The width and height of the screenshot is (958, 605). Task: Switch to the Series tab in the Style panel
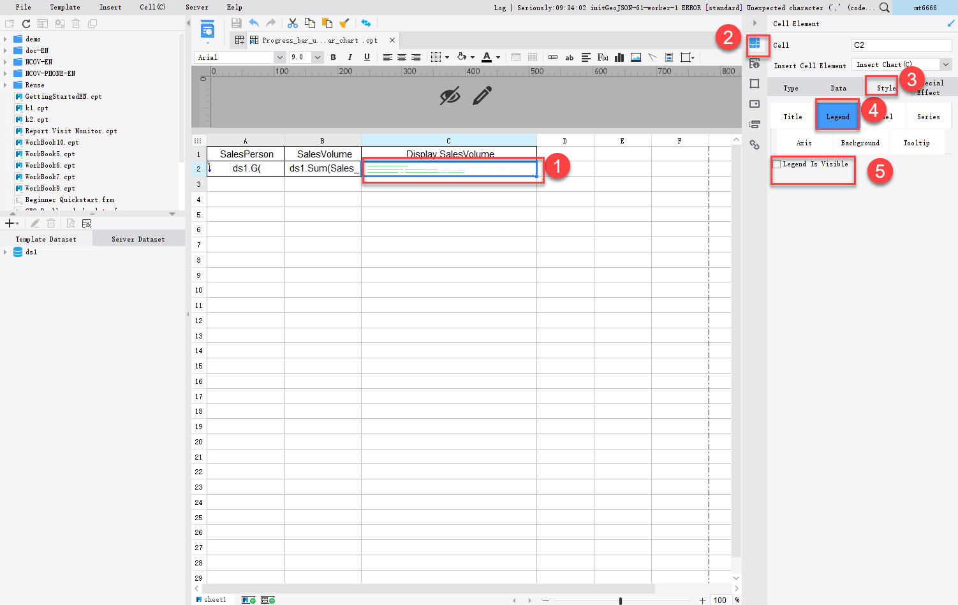929,116
